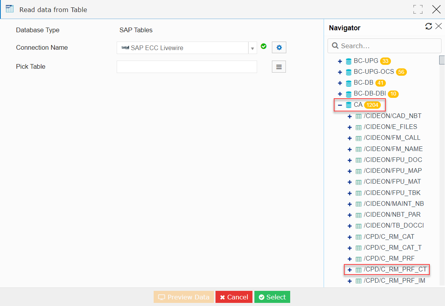
Task: Expand the BC-UPG-OCS node
Action: coord(340,72)
